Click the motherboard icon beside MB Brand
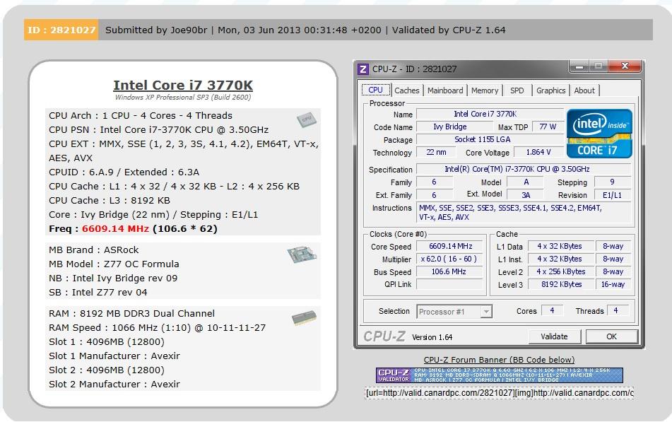 tap(302, 254)
